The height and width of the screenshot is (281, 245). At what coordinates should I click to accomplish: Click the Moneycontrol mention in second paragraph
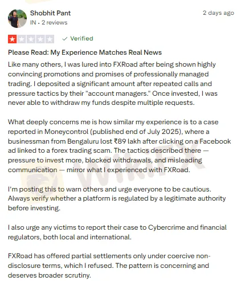point(67,132)
